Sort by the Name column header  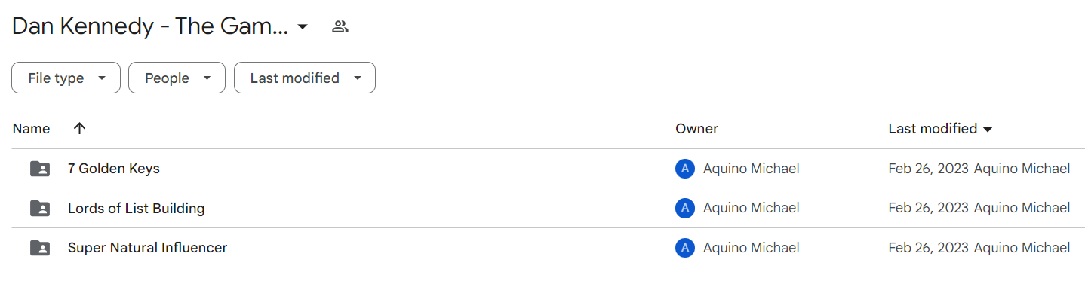31,129
